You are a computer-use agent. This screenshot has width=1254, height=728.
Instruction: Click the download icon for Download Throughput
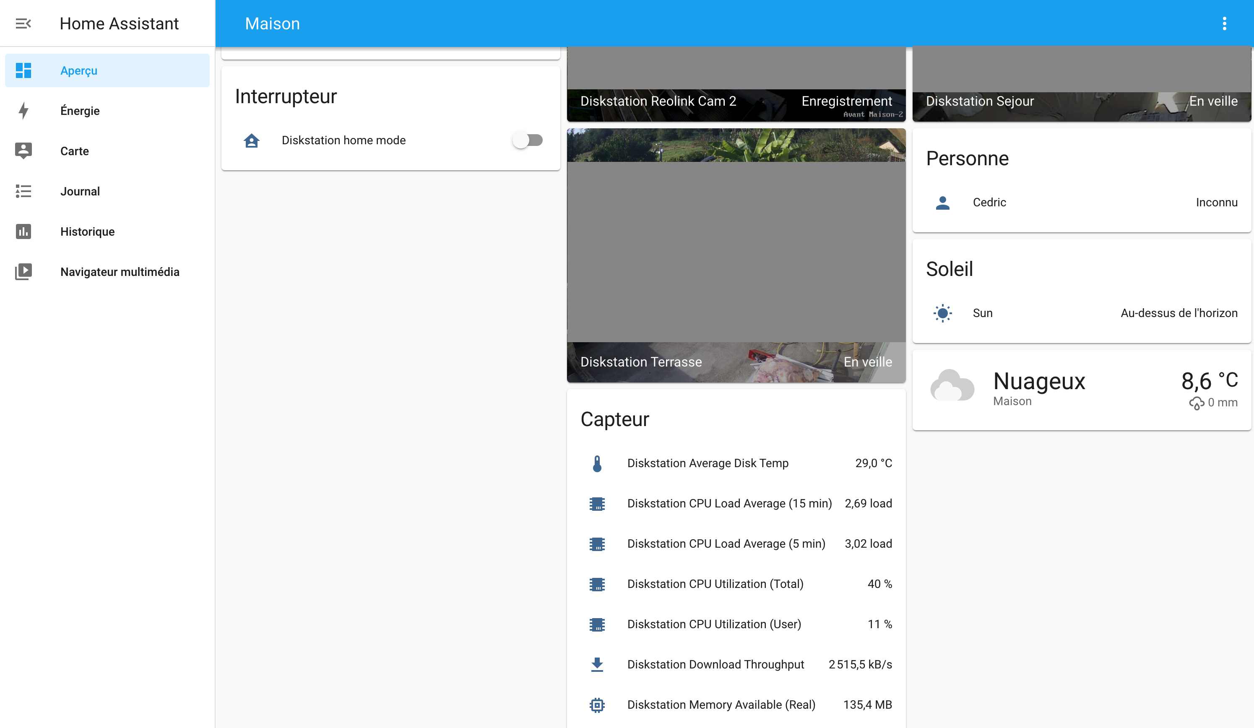[x=597, y=665]
